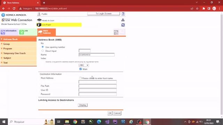Switch to the Store Address tab
Screen dimensions: 223x125
46,32
